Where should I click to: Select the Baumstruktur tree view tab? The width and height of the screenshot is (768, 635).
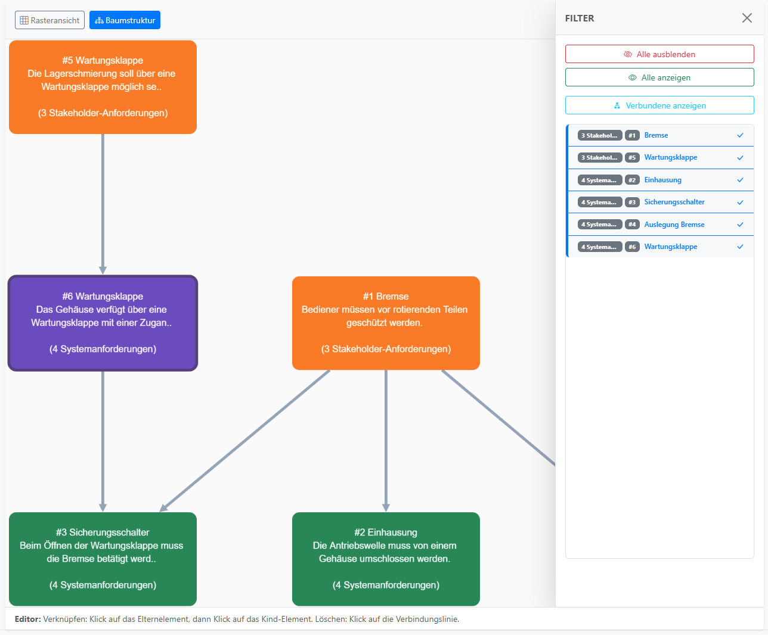[125, 20]
